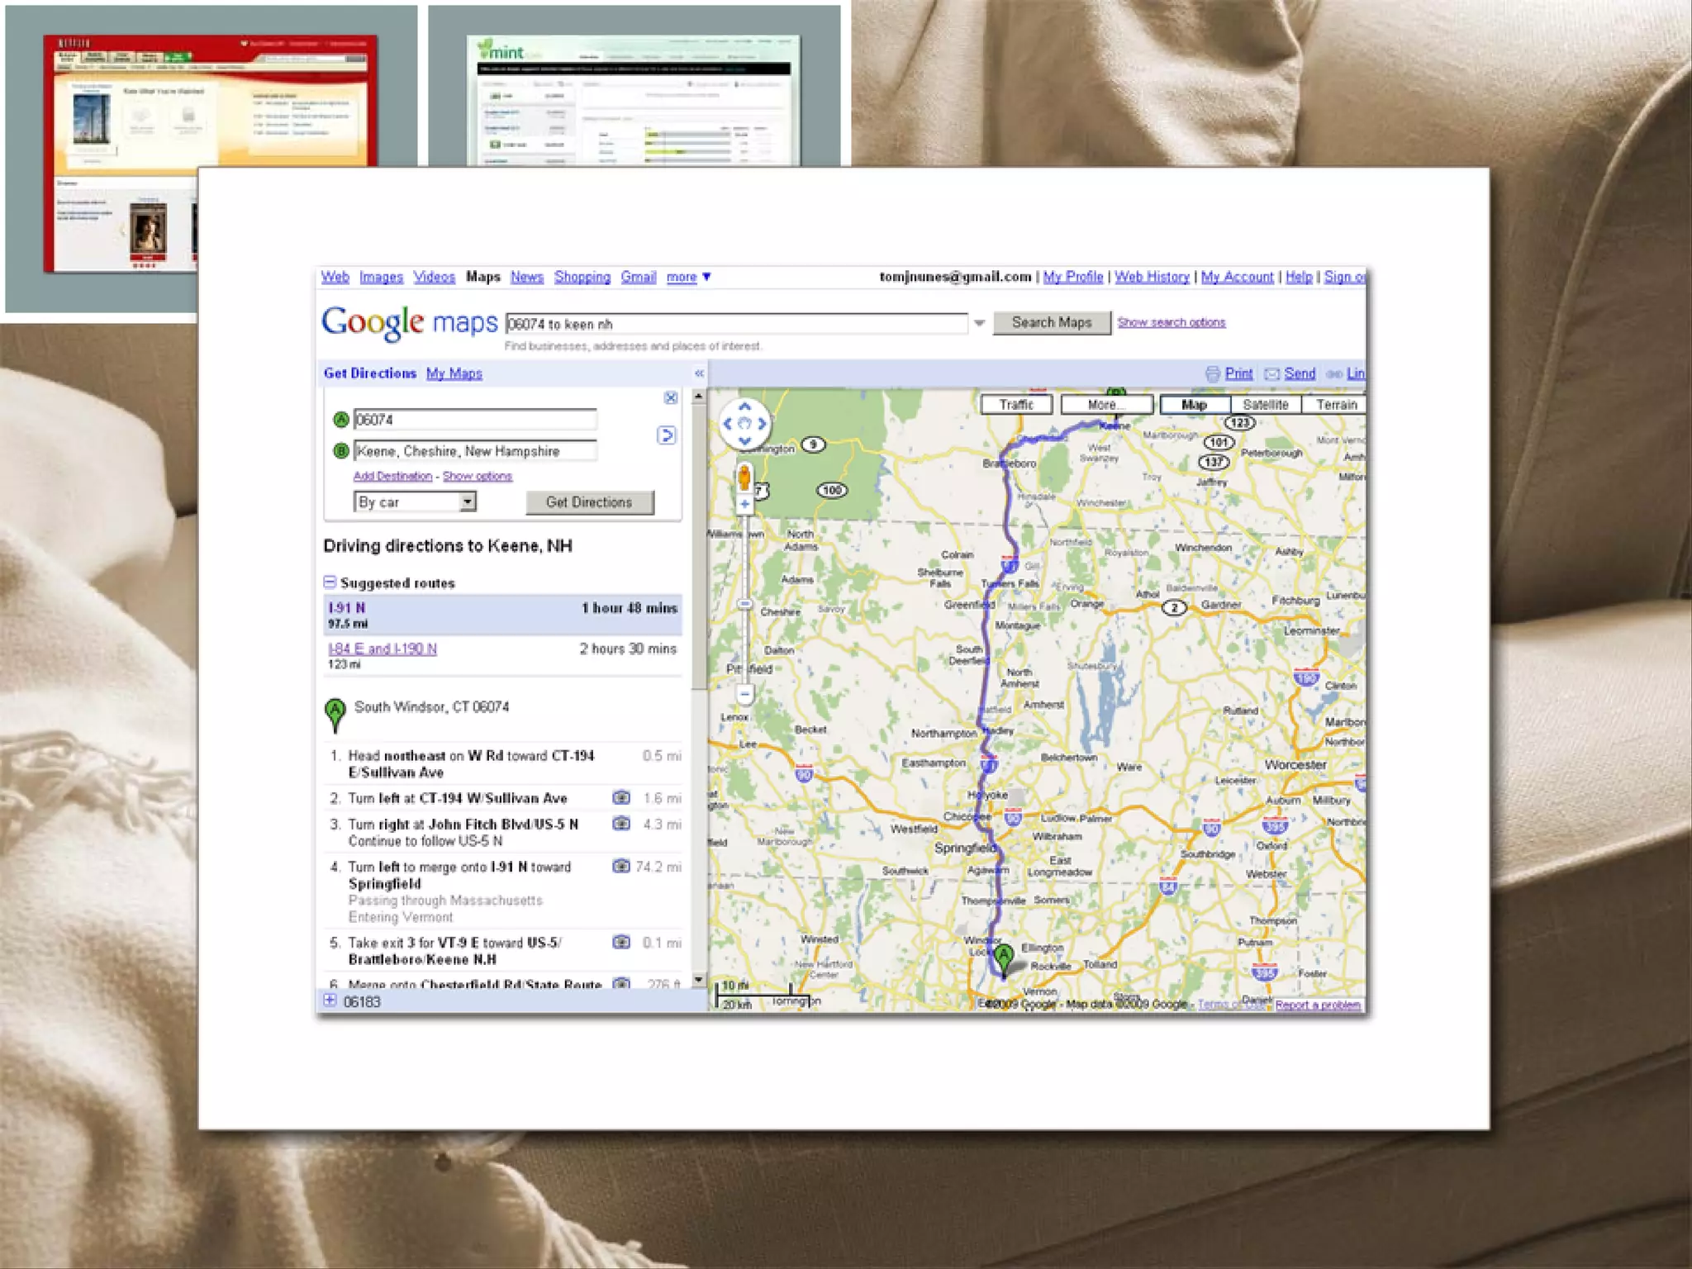Close the directions form with X icon
This screenshot has height=1269, width=1692.
pyautogui.click(x=671, y=398)
